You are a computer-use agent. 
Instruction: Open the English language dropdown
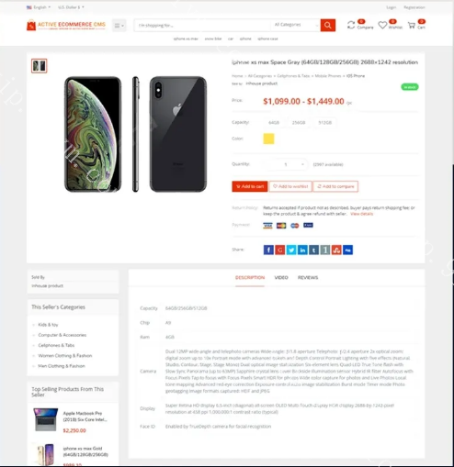(39, 7)
